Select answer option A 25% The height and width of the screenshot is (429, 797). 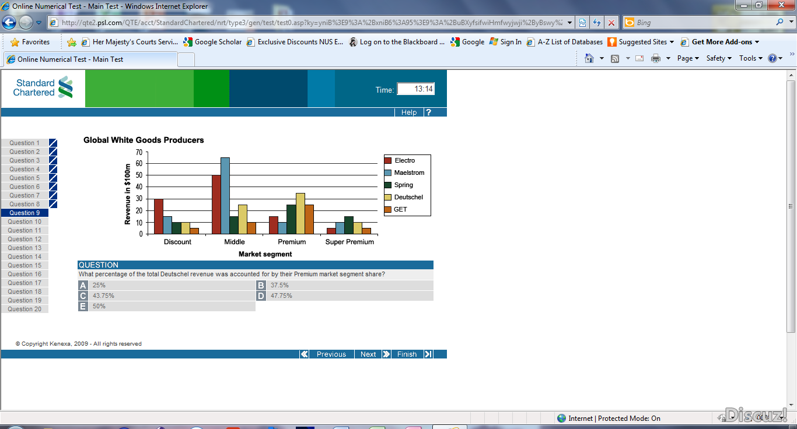coord(167,286)
